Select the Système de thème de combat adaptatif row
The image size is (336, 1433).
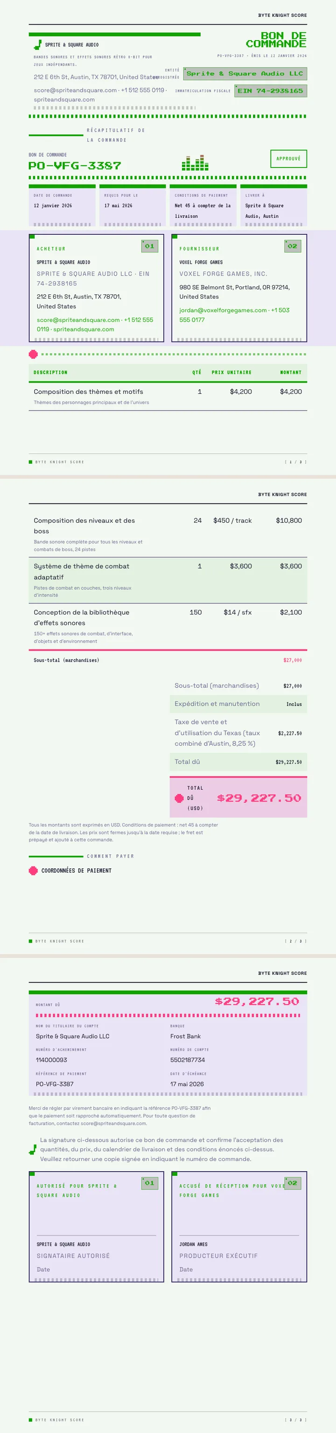pos(168,580)
